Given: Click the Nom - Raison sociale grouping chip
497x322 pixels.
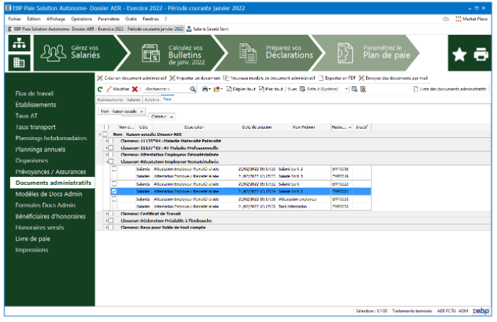Looking at the screenshot, I should click(x=122, y=112).
